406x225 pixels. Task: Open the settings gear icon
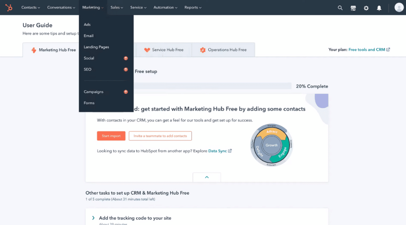[x=366, y=8]
